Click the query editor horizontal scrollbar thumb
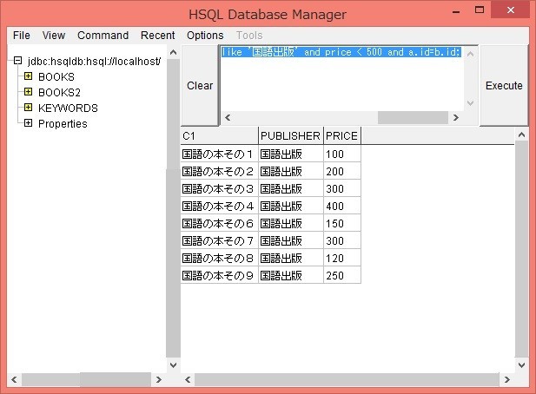The image size is (536, 394). tap(413, 117)
